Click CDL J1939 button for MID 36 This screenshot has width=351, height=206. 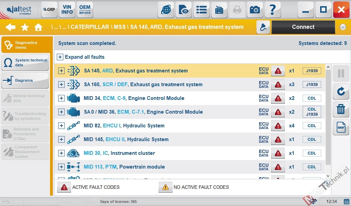(x=312, y=112)
